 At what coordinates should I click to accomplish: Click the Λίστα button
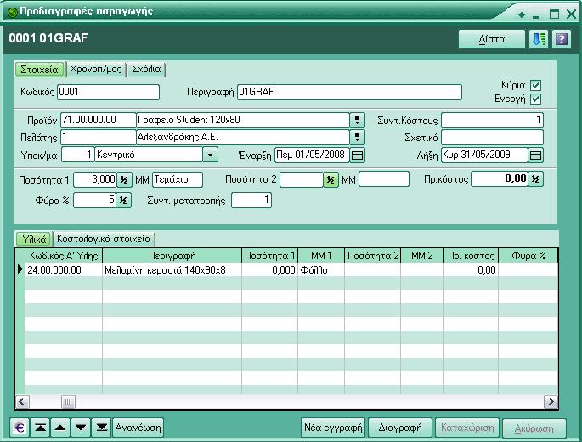pyautogui.click(x=491, y=39)
